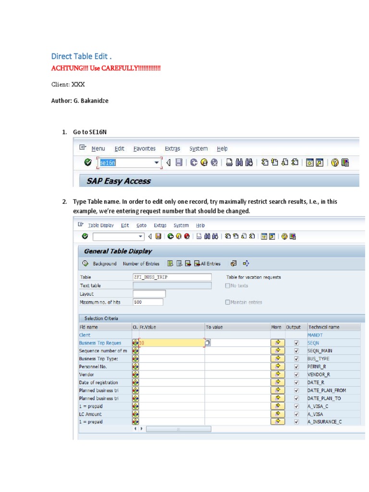Open selection option for LC Amount row

pyautogui.click(x=135, y=414)
